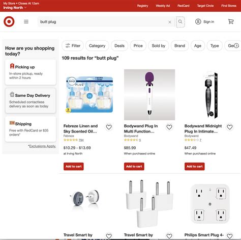The width and height of the screenshot is (241, 240).
Task: Open the Price filter dropdown
Action: point(138,46)
